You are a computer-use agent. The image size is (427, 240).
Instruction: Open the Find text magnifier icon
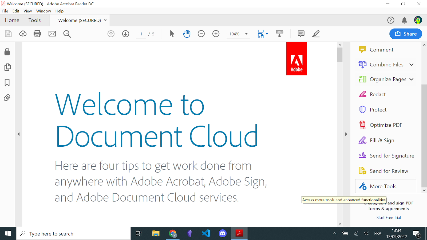click(67, 34)
